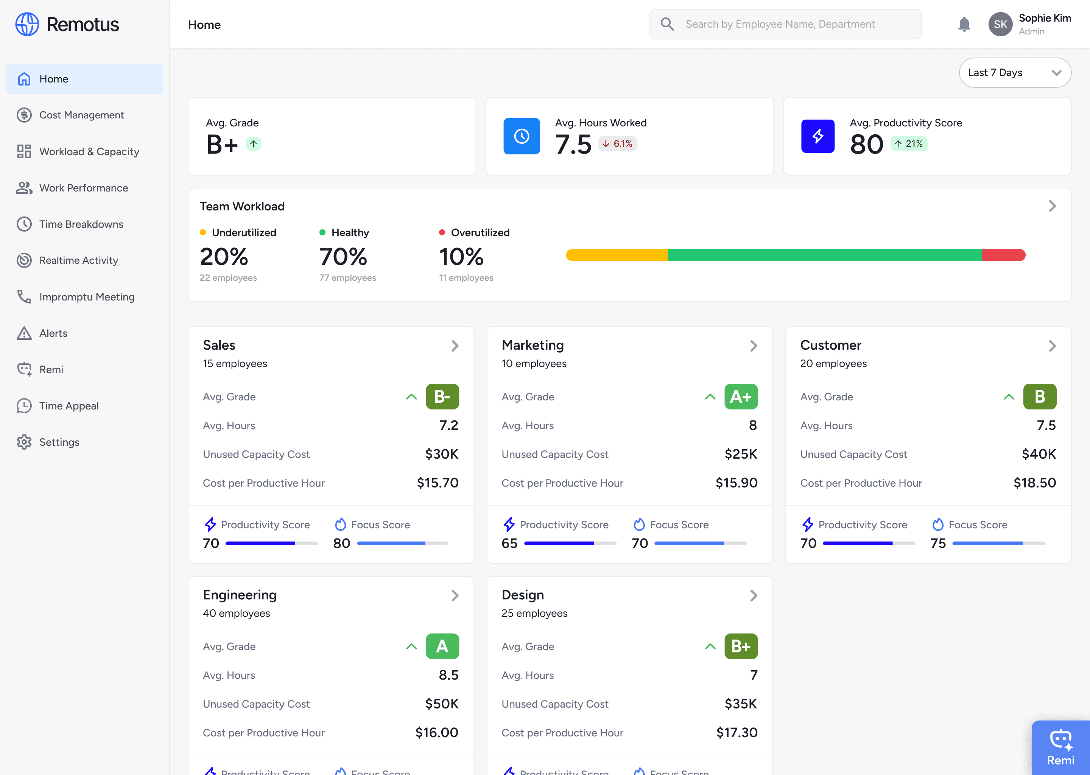The image size is (1090, 775).
Task: Click the Remotus globe logo
Action: pyautogui.click(x=27, y=24)
